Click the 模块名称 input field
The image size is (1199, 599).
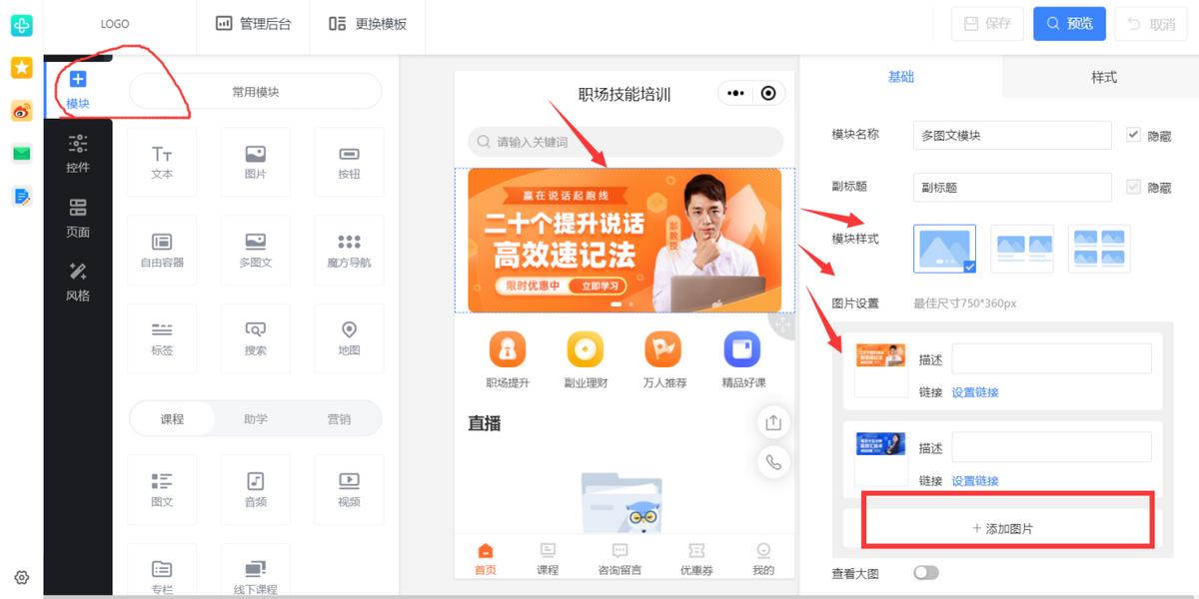coord(1011,135)
